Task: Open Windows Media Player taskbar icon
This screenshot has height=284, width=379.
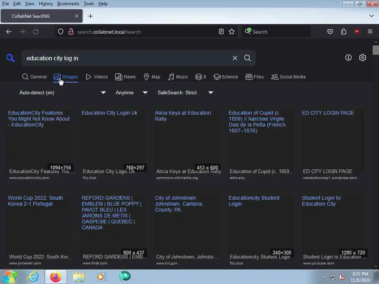Action: tap(101, 277)
